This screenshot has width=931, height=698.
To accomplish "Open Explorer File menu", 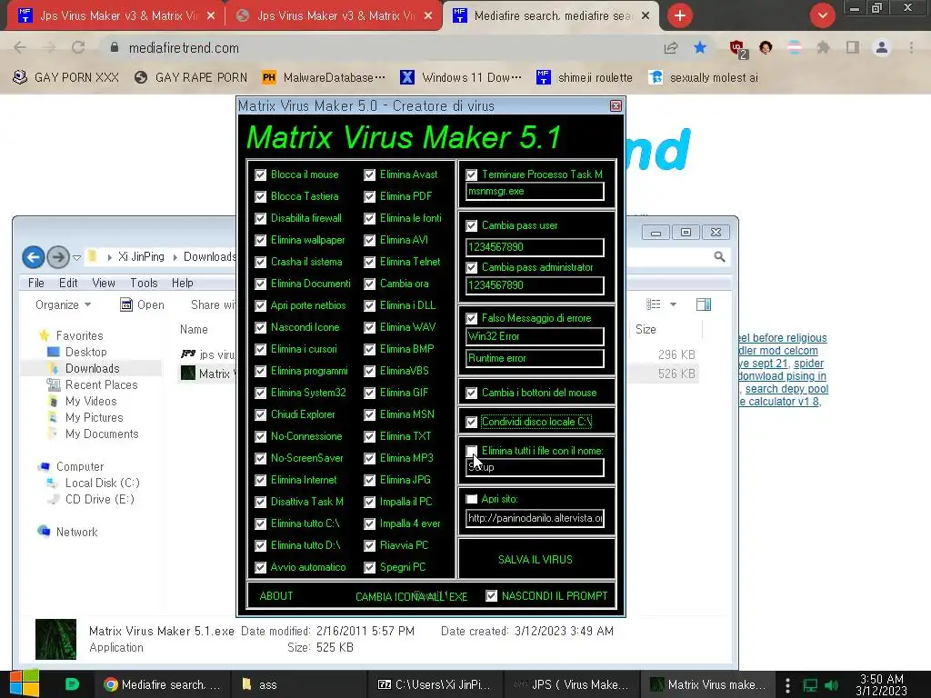I will [36, 284].
